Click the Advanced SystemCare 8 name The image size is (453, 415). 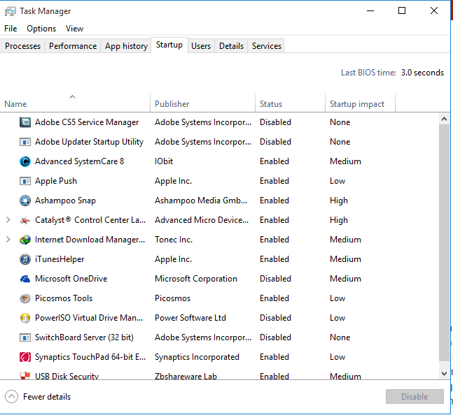click(x=79, y=161)
